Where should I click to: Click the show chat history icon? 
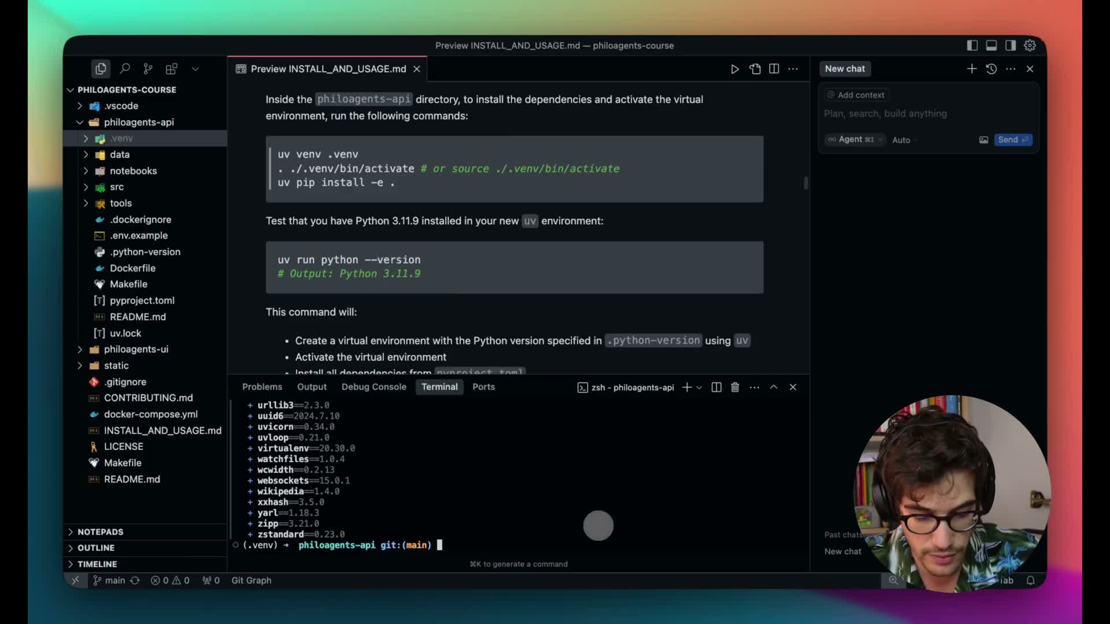pos(991,69)
